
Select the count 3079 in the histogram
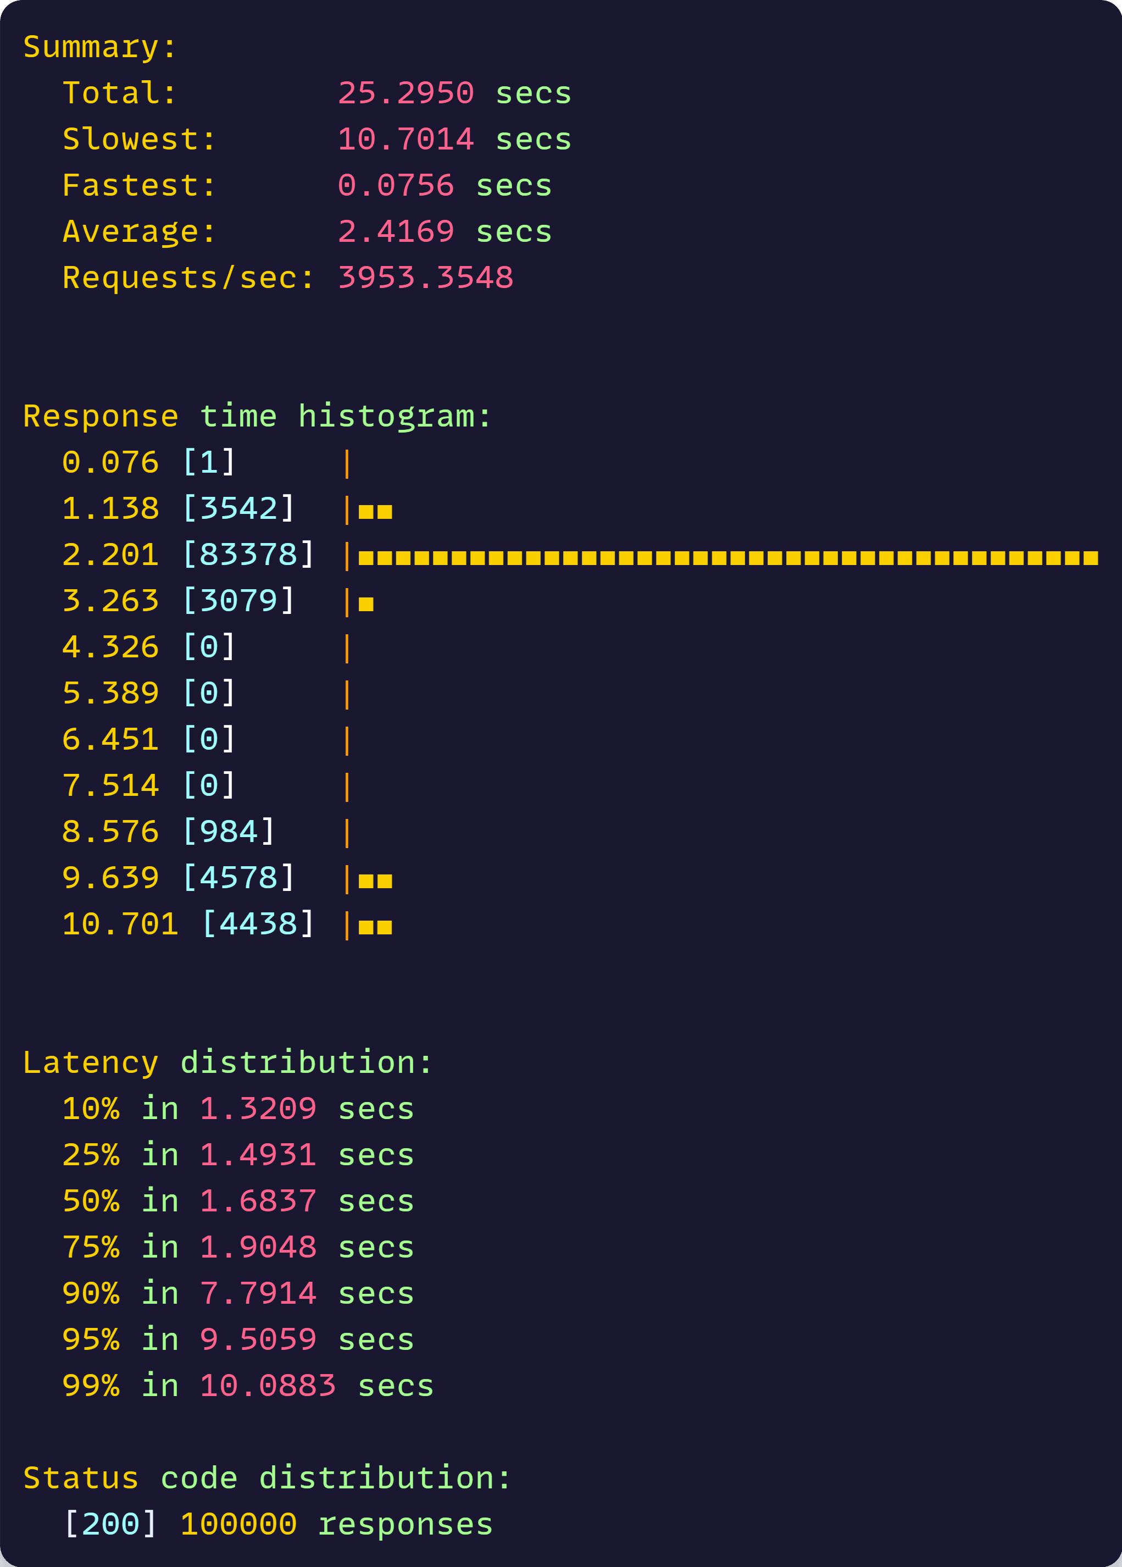238,600
